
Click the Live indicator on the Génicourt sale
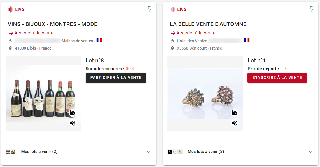click(178, 10)
